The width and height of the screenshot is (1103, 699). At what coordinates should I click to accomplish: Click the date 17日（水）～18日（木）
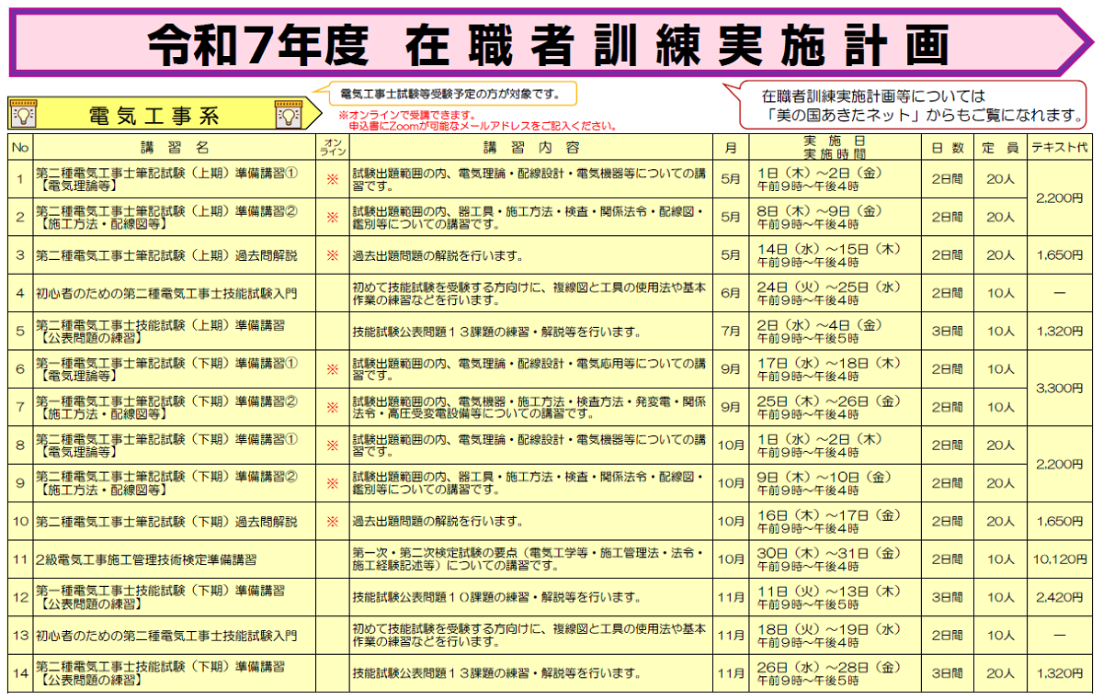click(828, 362)
